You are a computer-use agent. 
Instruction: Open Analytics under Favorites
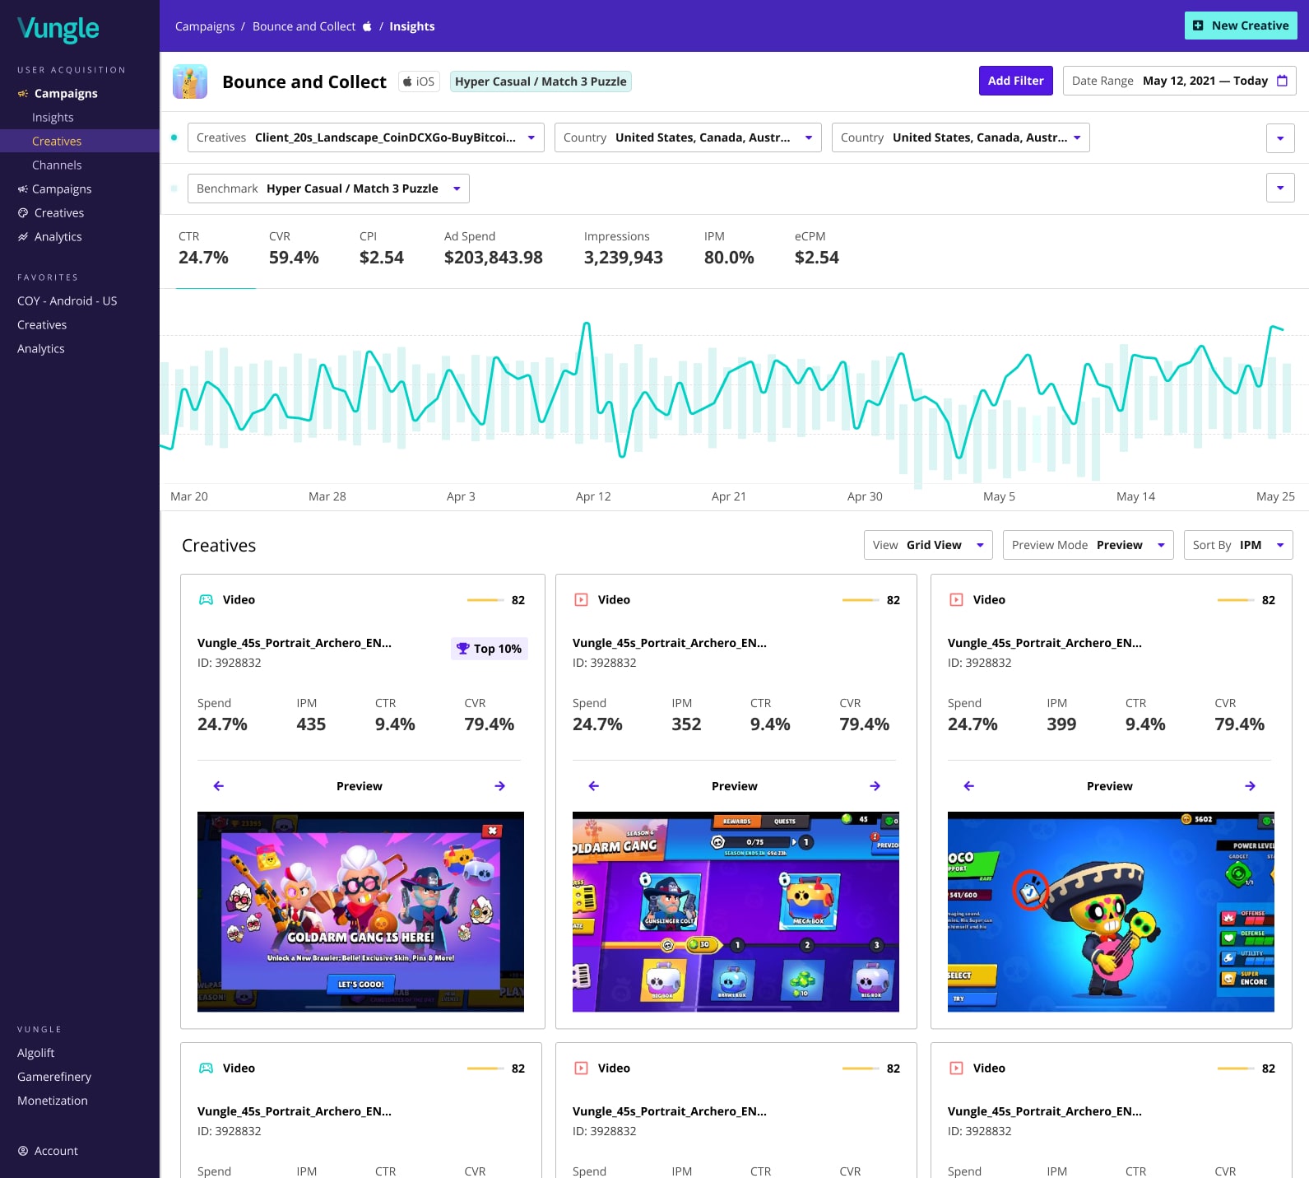click(41, 349)
